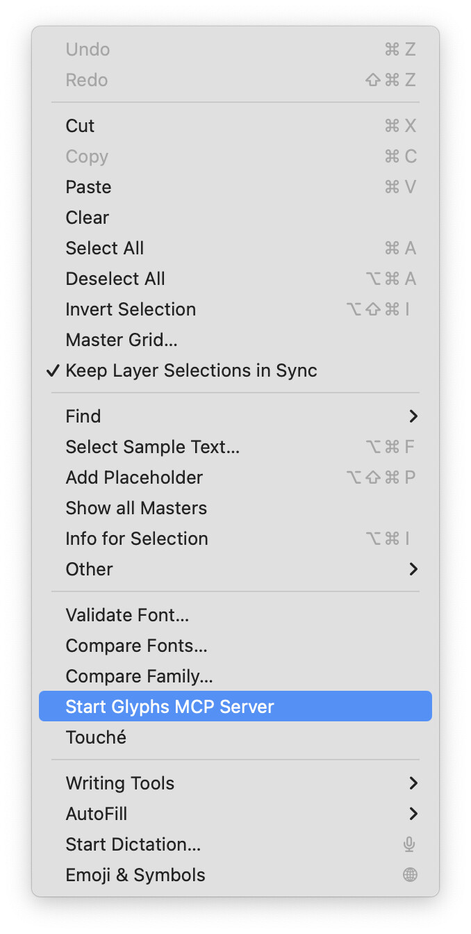The image size is (471, 934).
Task: Toggle Keep Layer Selections in Sync checkmark
Action: coord(53,370)
